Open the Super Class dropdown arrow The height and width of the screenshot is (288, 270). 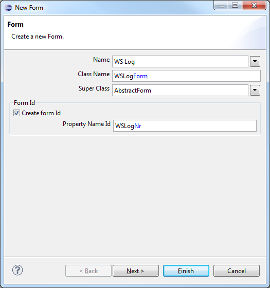click(x=255, y=90)
